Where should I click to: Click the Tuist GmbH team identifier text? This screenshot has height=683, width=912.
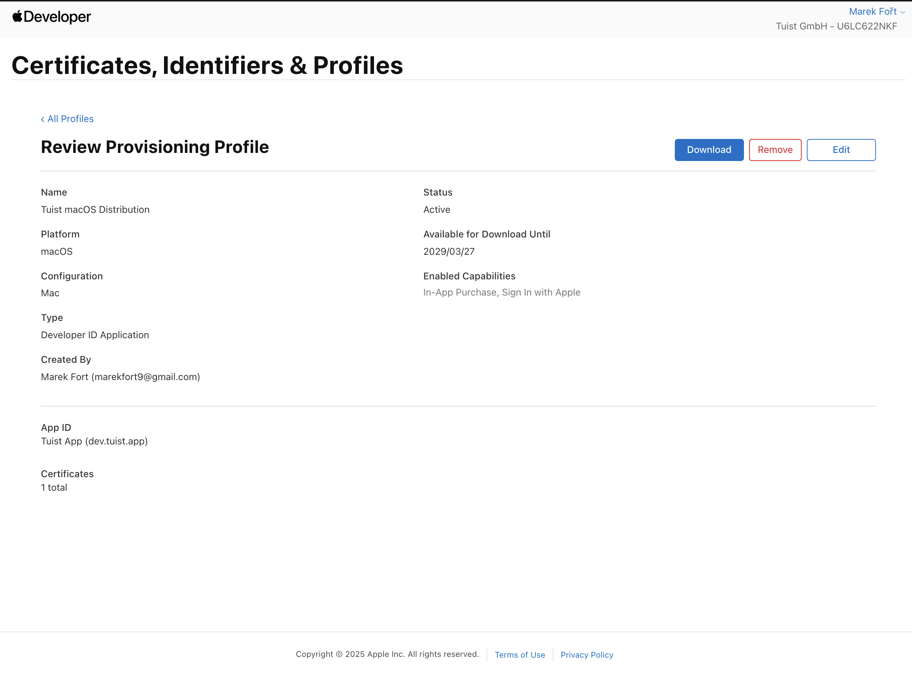pyautogui.click(x=837, y=26)
